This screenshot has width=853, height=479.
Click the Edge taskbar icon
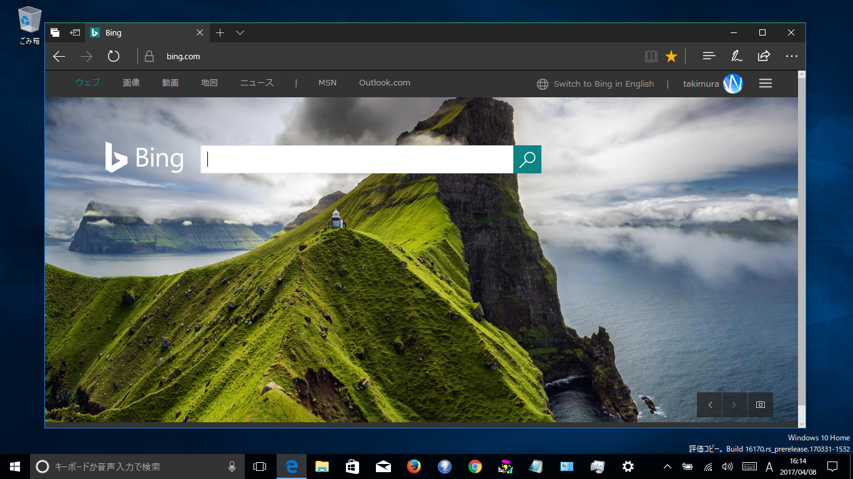pyautogui.click(x=292, y=467)
